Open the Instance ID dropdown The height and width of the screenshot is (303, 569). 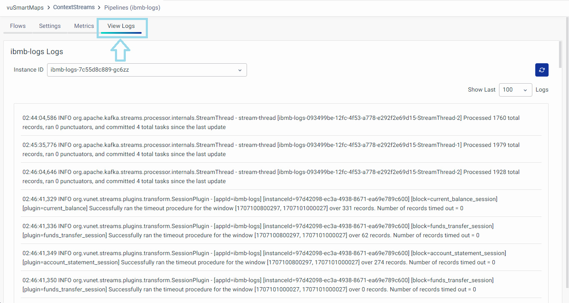click(x=147, y=70)
